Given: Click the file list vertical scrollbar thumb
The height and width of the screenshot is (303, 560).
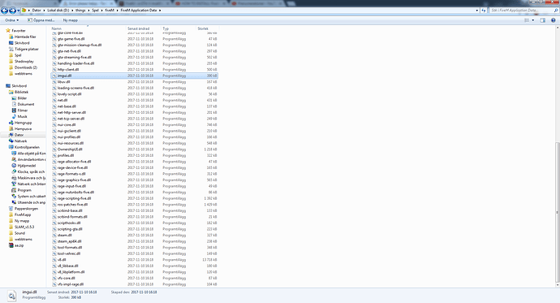Looking at the screenshot, I should [557, 212].
